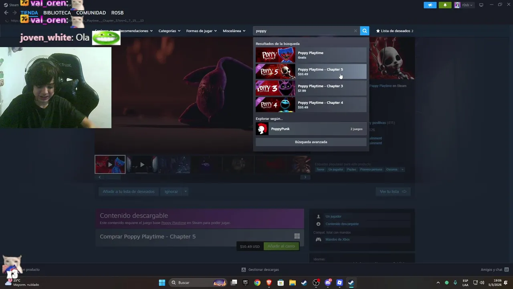Go back with the left arrow
Screen dimensions: 513x289
click(6, 12)
